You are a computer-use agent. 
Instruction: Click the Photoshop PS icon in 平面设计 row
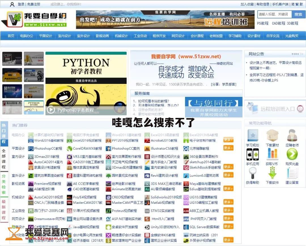pyautogui.click(x=31, y=149)
